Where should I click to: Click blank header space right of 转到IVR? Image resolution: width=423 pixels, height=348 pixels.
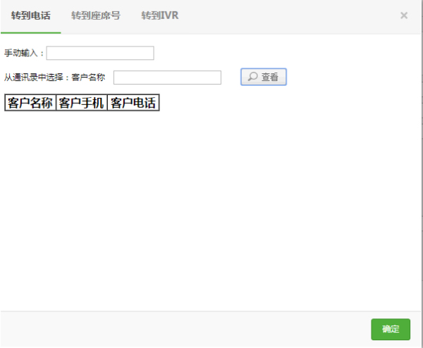(x=282, y=15)
